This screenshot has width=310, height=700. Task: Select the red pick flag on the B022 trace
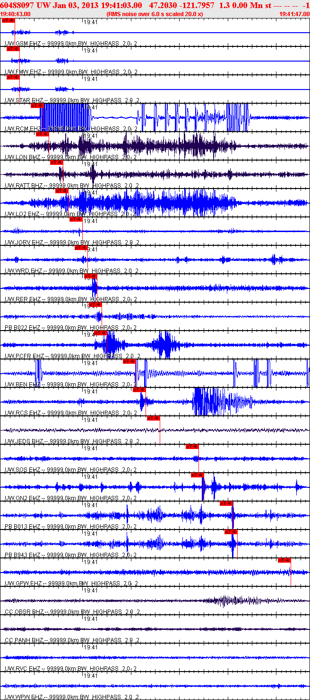coord(95,304)
